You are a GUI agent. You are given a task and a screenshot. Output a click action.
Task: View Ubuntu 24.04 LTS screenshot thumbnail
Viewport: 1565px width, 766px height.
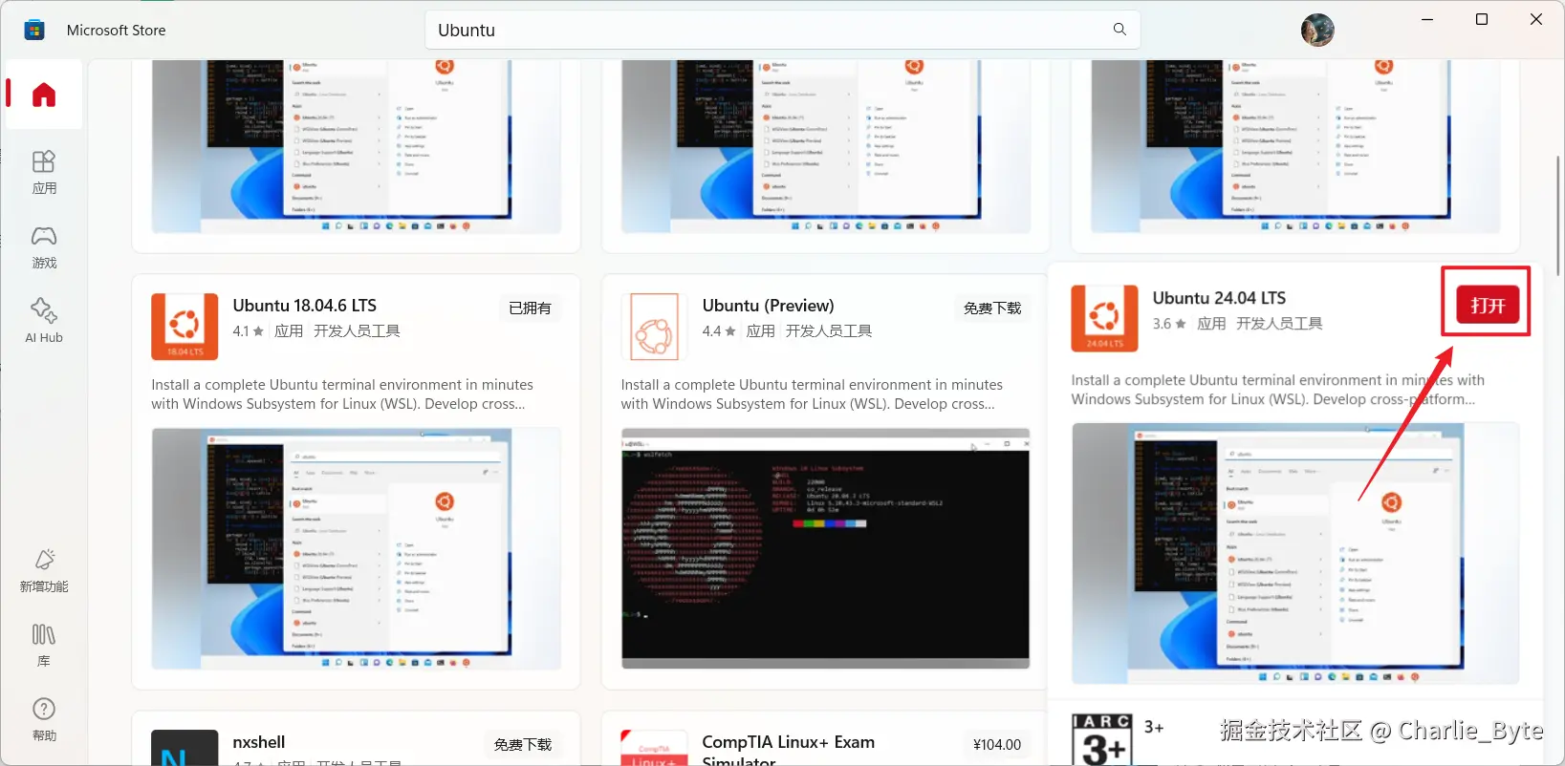click(x=1295, y=554)
